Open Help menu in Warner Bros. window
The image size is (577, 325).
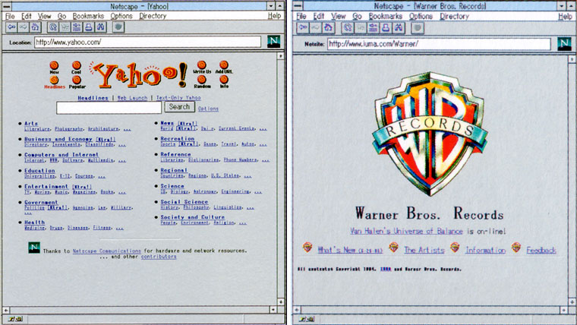pos(565,17)
